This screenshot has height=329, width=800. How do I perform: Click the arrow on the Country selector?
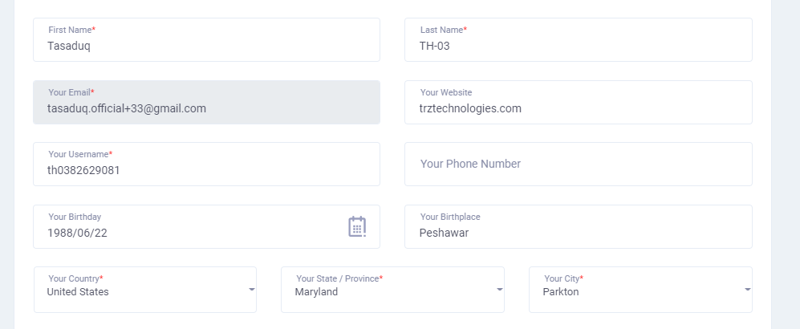pos(251,289)
